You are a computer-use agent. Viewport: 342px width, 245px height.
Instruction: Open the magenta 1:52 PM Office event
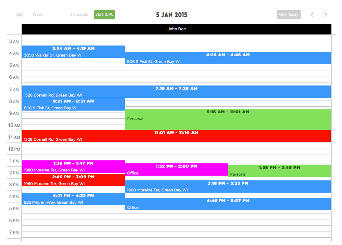click(x=176, y=169)
